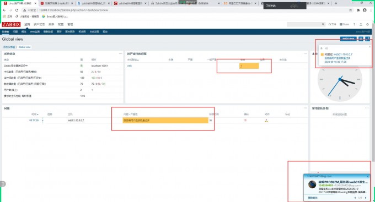Click the help question mark icon
The image size is (375, 202).
point(354,24)
